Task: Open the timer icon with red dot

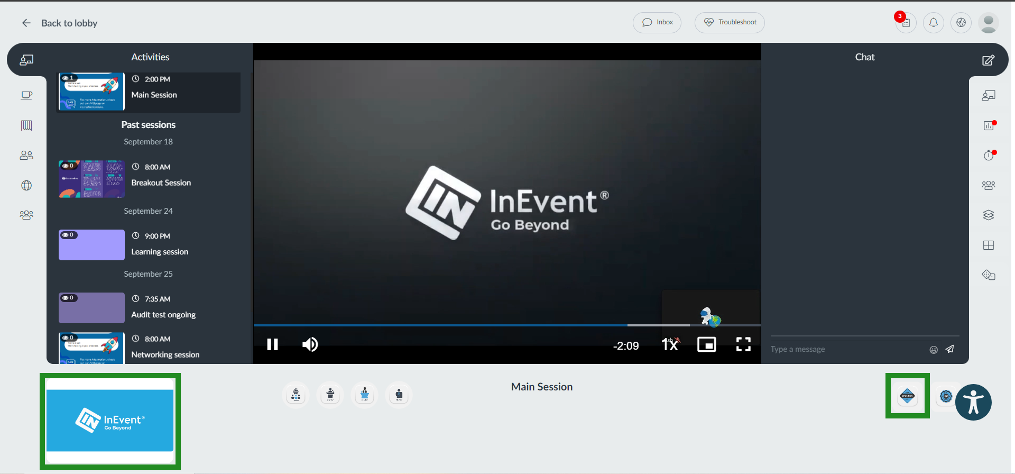Action: tap(989, 155)
